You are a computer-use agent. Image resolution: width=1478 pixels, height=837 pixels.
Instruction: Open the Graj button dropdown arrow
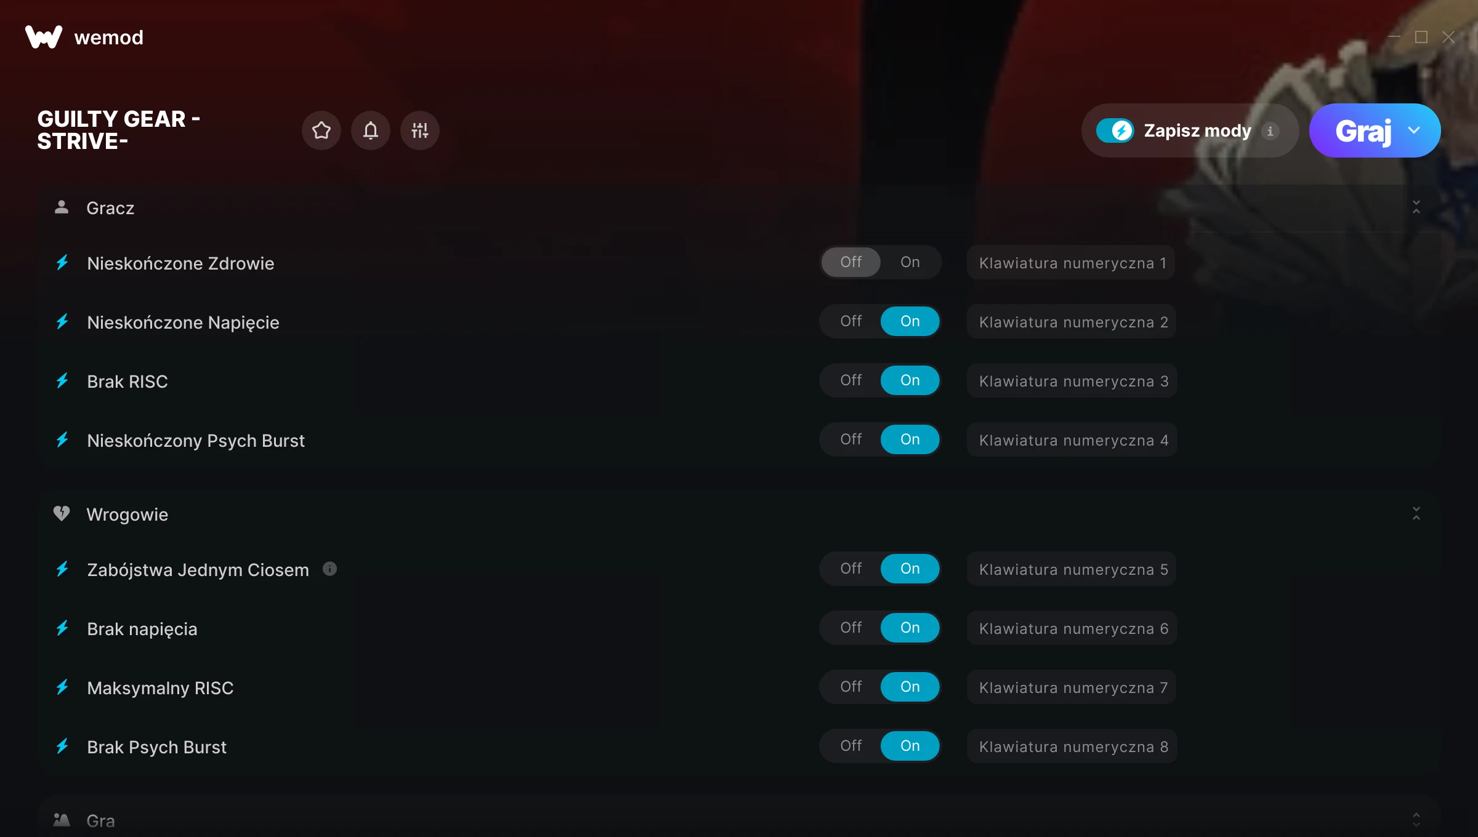[x=1414, y=130]
